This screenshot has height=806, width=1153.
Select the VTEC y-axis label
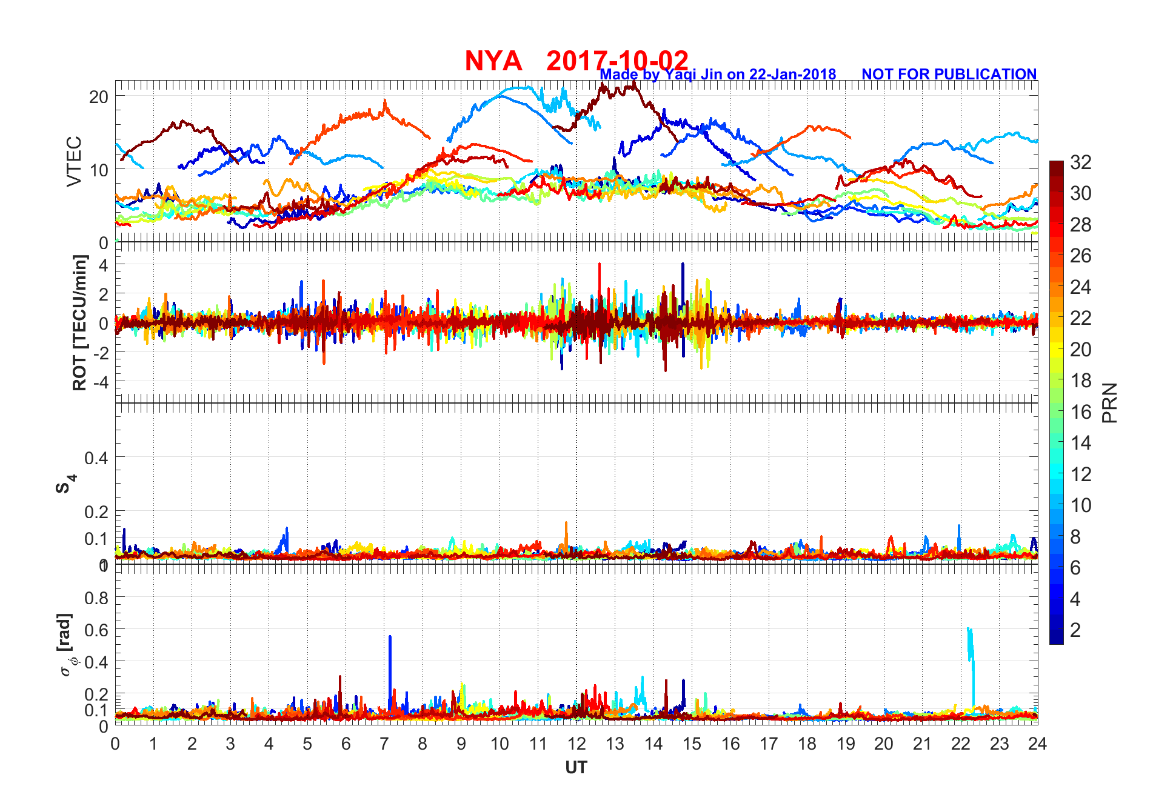point(74,161)
